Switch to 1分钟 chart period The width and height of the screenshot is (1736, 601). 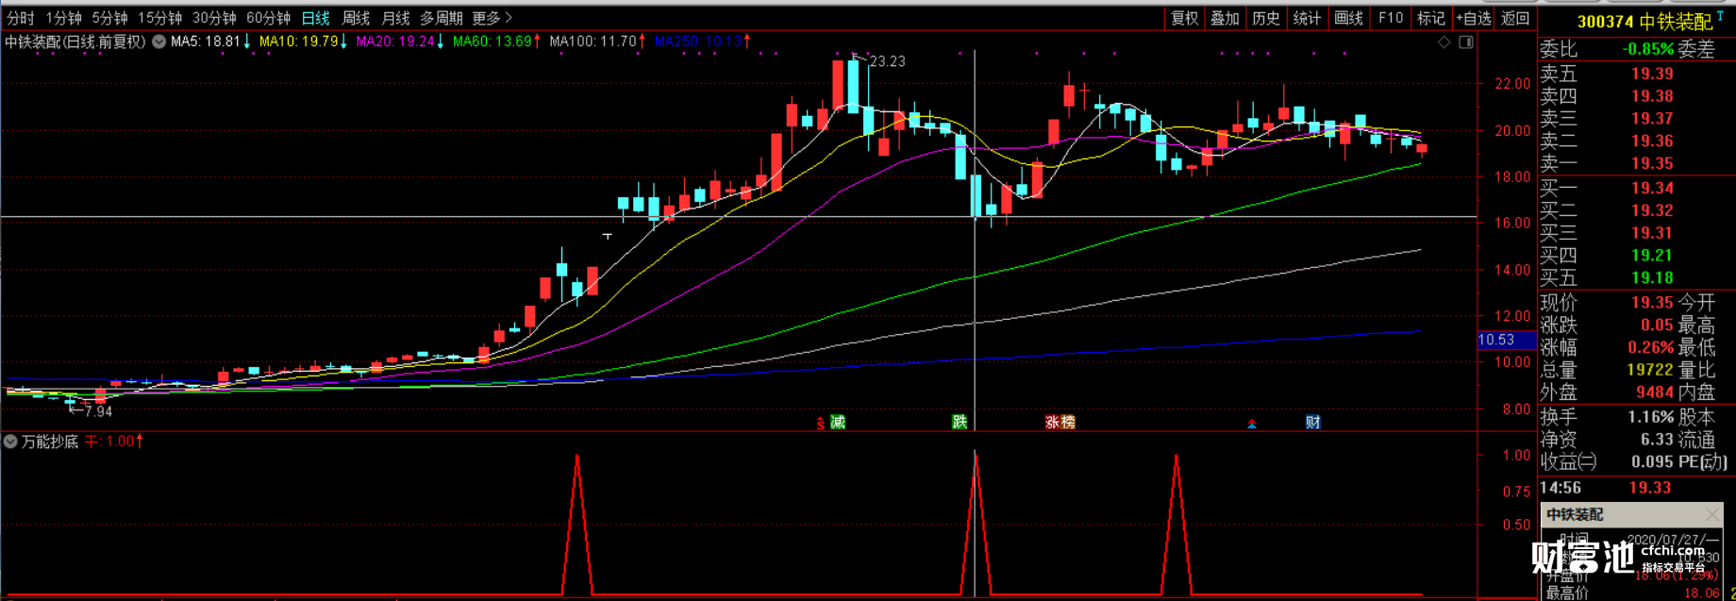point(63,18)
